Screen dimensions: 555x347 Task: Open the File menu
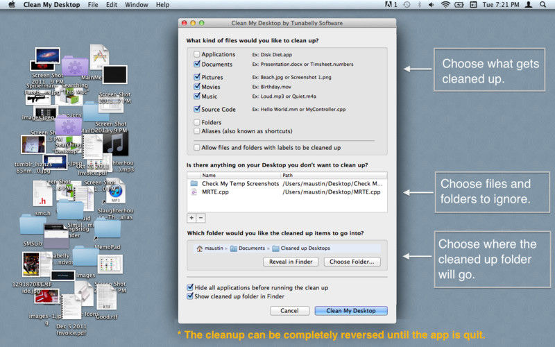click(x=93, y=5)
